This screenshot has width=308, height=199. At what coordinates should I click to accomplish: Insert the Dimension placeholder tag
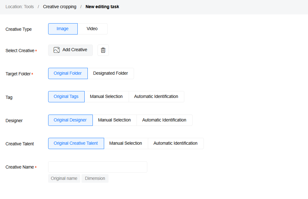click(95, 178)
